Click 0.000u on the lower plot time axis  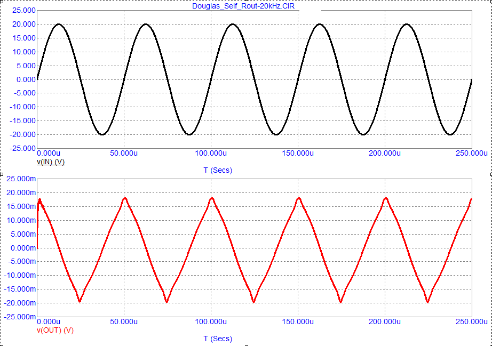[49, 321]
